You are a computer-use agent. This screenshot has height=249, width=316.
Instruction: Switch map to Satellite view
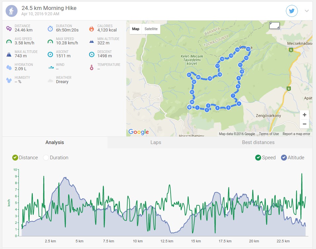[x=151, y=29]
